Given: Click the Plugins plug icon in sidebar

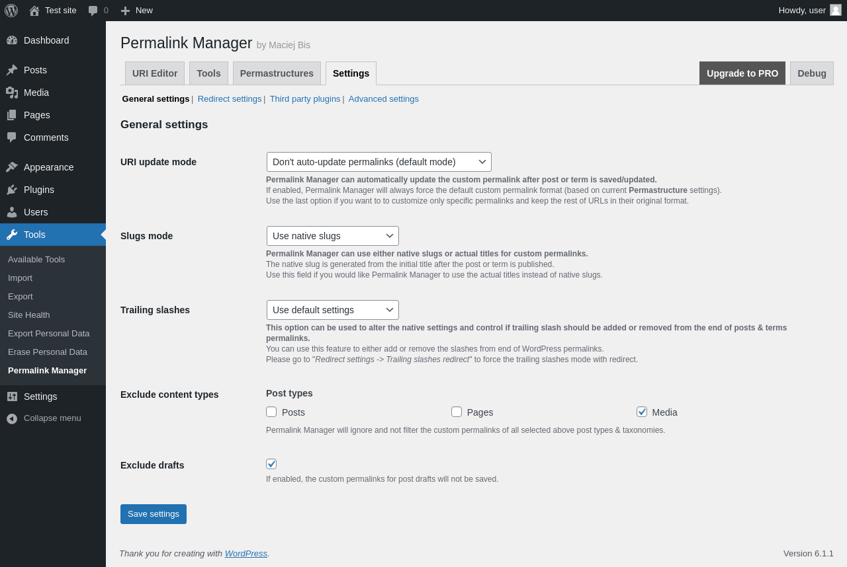Looking at the screenshot, I should (12, 190).
